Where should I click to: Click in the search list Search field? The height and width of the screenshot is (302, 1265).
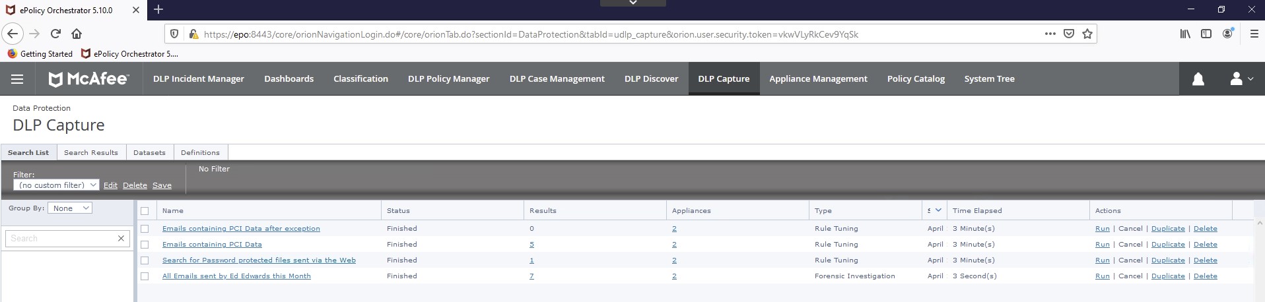pos(61,238)
